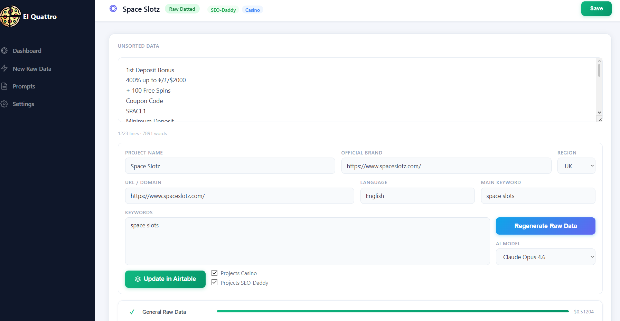The height and width of the screenshot is (321, 620).
Task: Click the KEYWORDS field label
Action: (x=139, y=213)
